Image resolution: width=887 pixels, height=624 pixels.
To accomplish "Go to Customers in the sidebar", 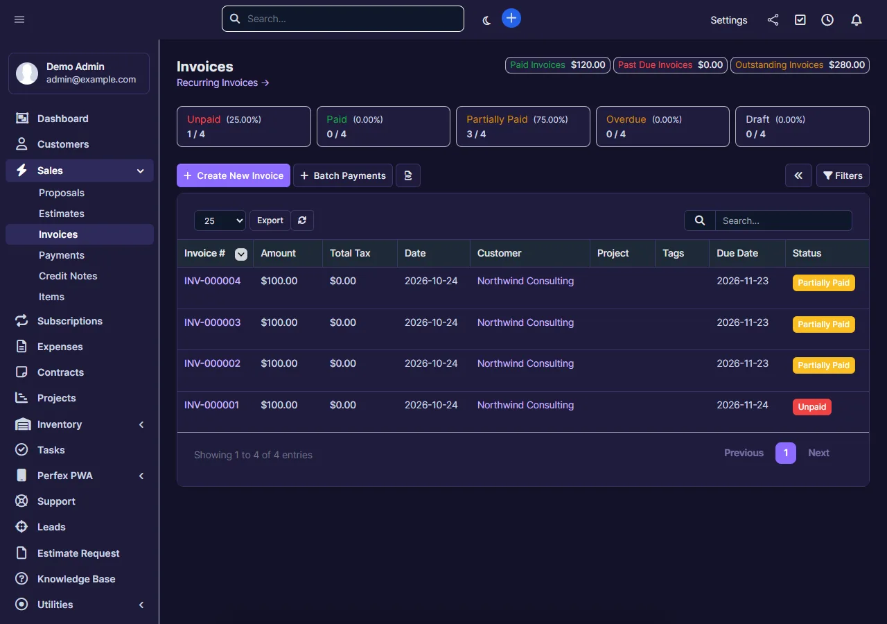I will pyautogui.click(x=80, y=144).
